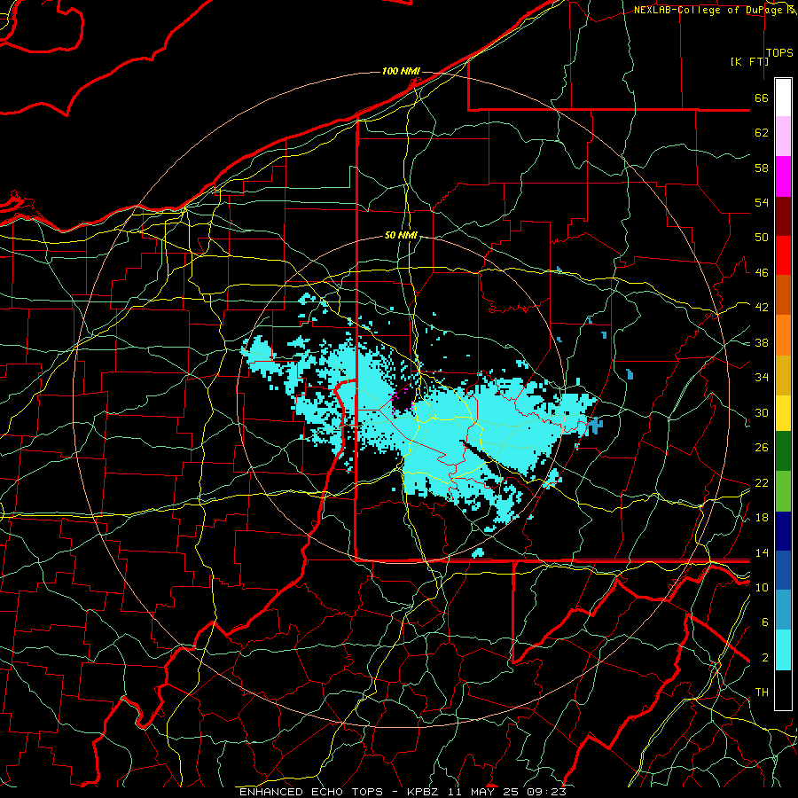The image size is (798, 798).
Task: Click the '100 NMI' range ring label
Action: point(401,71)
